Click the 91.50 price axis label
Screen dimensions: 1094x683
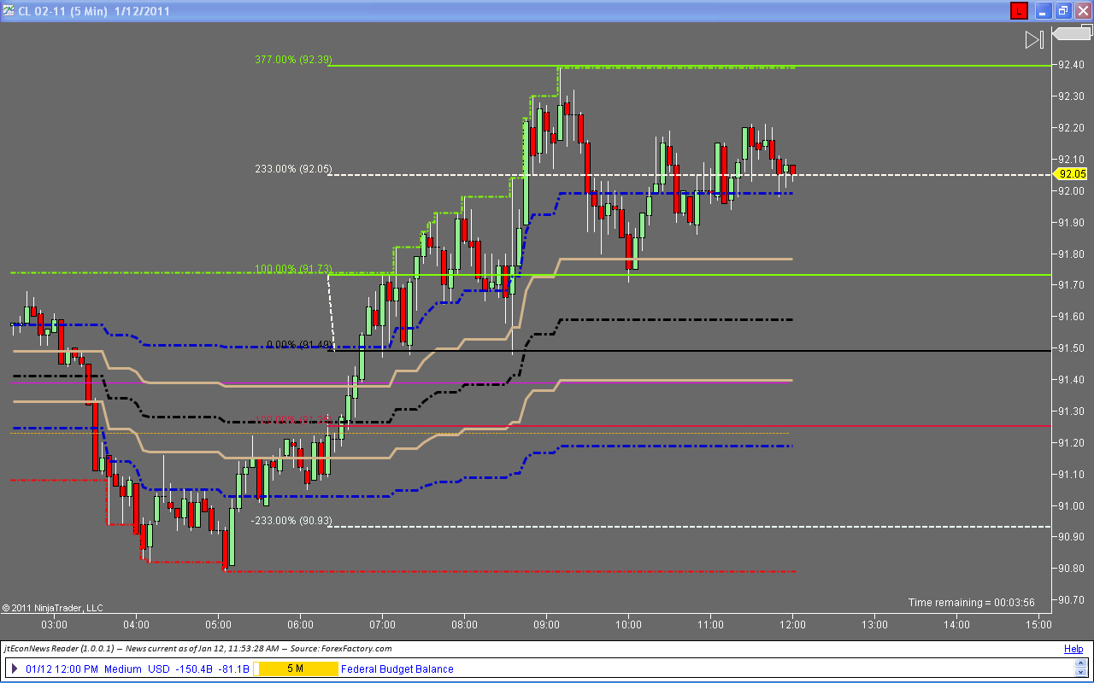[1072, 348]
